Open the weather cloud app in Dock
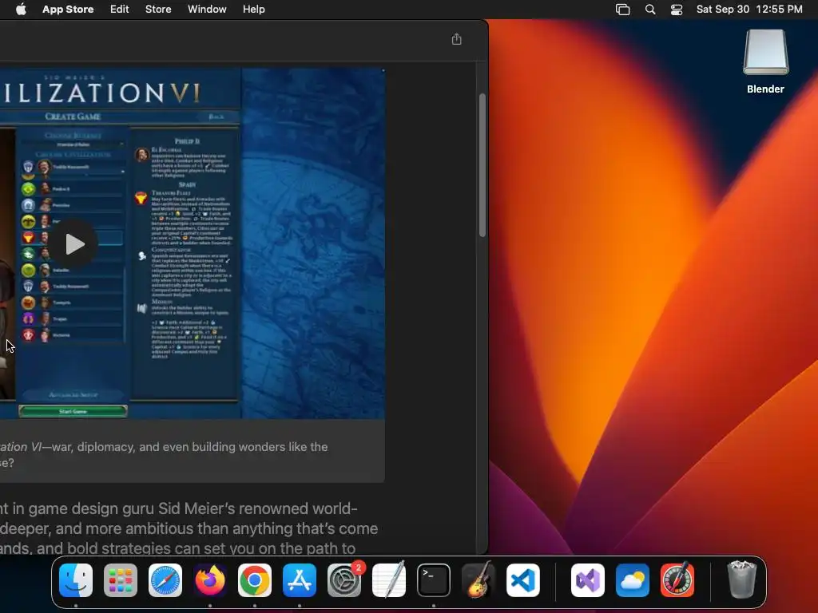Viewport: 818px width, 613px height. pyautogui.click(x=633, y=580)
